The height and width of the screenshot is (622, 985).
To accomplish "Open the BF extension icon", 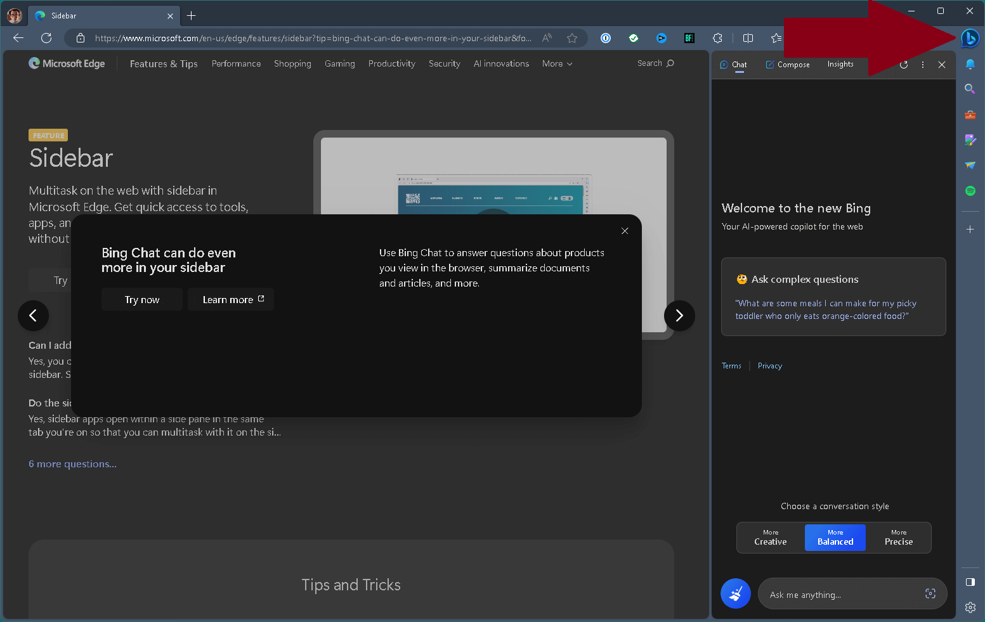I will pos(689,38).
